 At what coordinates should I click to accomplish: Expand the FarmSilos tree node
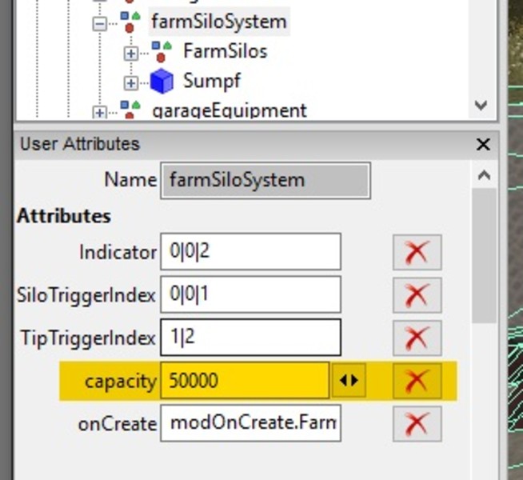pos(131,54)
